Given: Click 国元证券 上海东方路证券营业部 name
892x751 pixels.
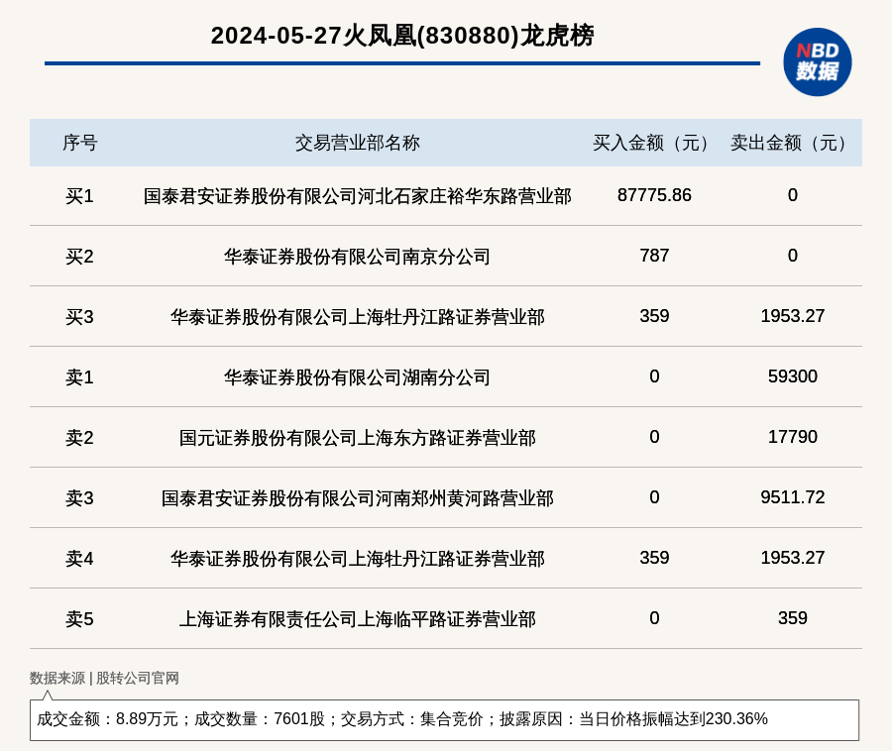Looking at the screenshot, I should click(357, 438).
